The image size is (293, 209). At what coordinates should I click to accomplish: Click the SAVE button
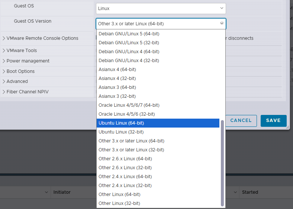tap(274, 121)
